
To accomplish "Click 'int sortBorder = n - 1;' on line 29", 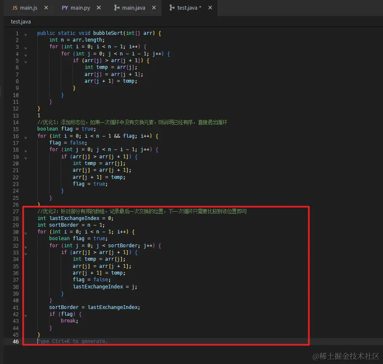I will pyautogui.click(x=71, y=225).
